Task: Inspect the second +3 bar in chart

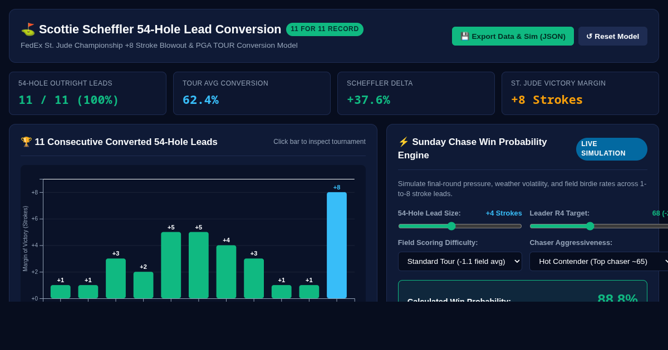Action: click(254, 278)
